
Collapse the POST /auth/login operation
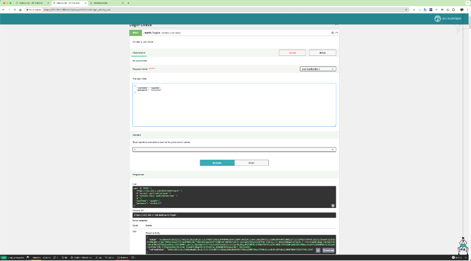pyautogui.click(x=336, y=33)
